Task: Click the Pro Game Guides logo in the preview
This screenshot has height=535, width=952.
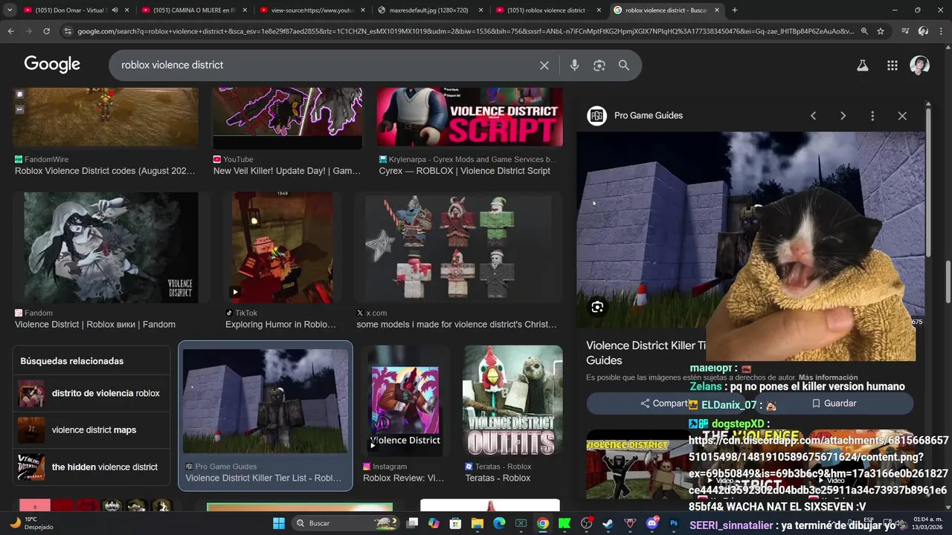Action: pos(596,116)
